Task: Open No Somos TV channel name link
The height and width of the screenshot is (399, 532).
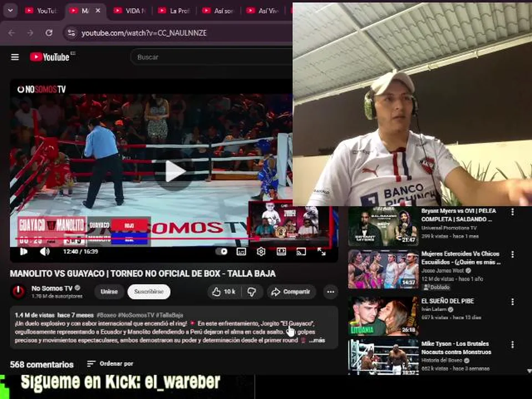Action: [x=52, y=288]
